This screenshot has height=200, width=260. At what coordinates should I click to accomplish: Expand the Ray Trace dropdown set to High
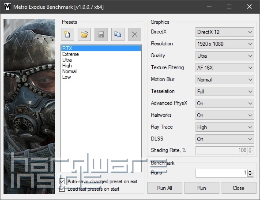225,127
